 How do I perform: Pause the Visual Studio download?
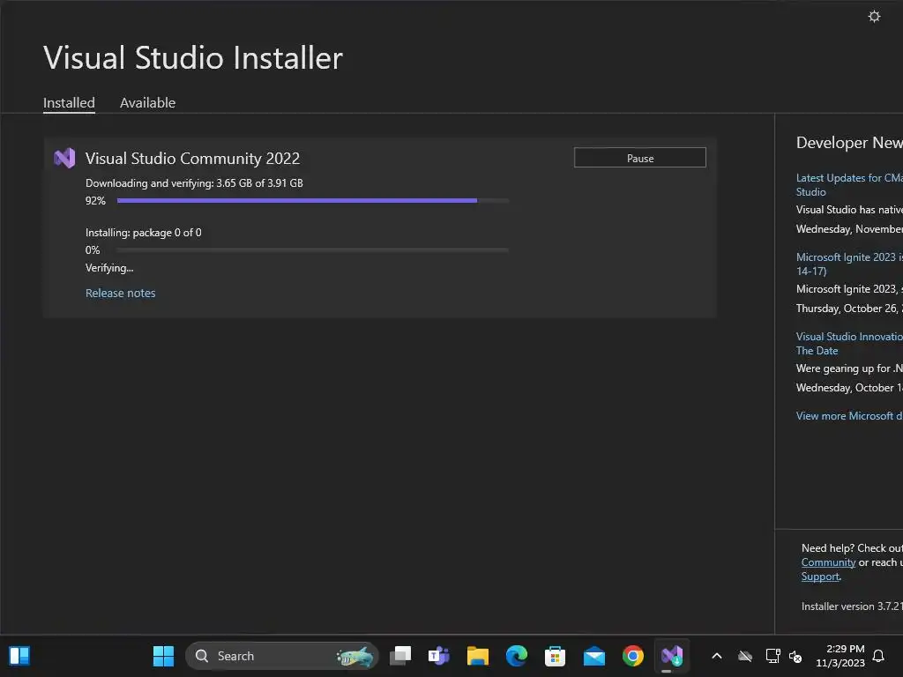coord(640,158)
